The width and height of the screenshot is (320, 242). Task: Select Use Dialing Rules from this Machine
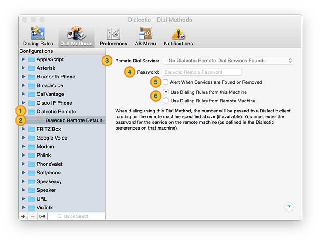pos(166,92)
